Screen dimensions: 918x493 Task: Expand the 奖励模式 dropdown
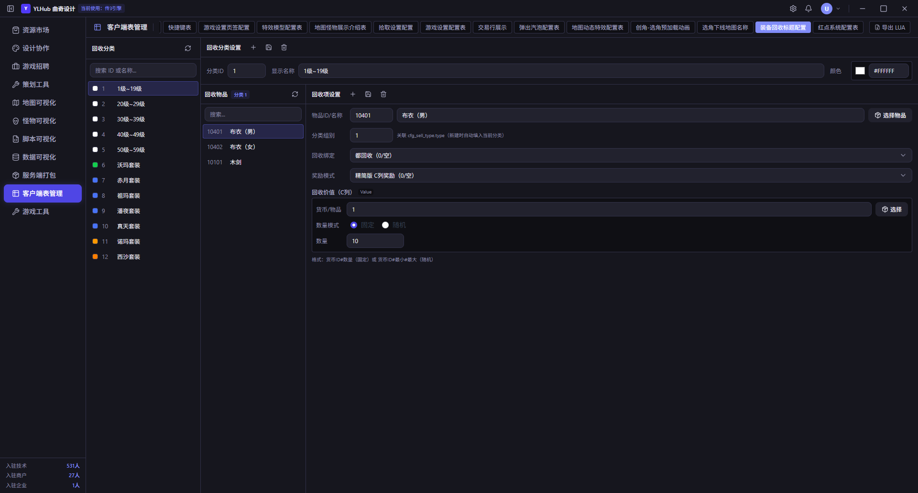(x=631, y=175)
